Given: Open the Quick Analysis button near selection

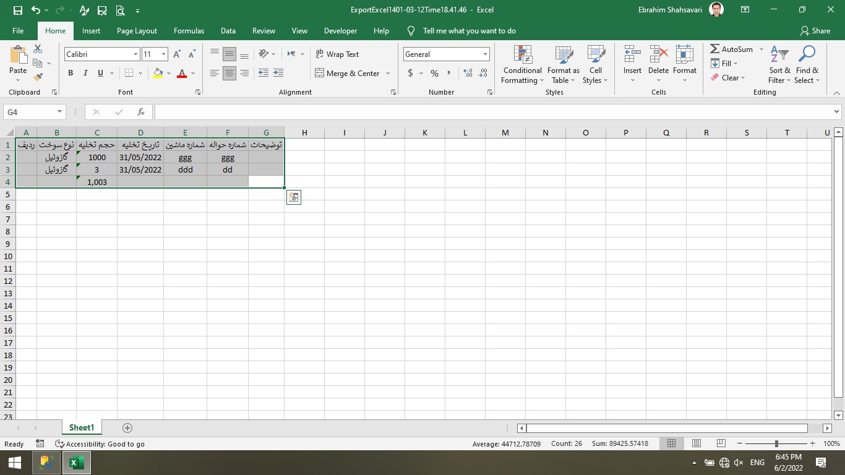Looking at the screenshot, I should coord(293,197).
